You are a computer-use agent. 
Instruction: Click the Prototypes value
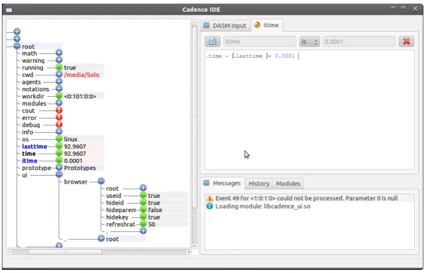[79, 168]
